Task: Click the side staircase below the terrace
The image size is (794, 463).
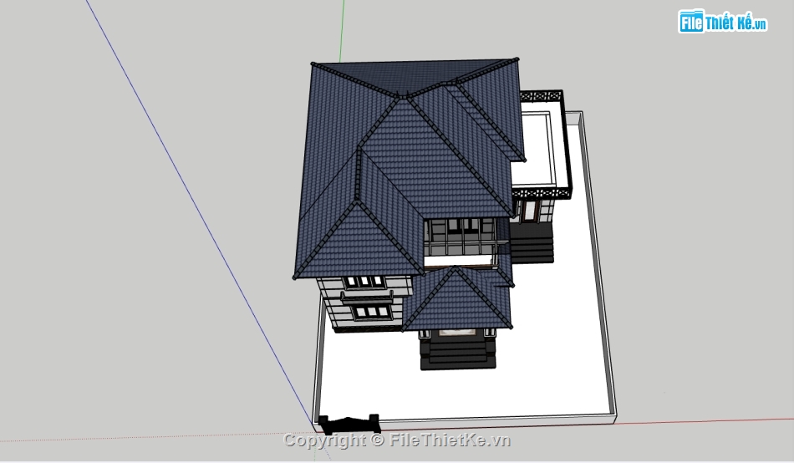Action: 532,242
